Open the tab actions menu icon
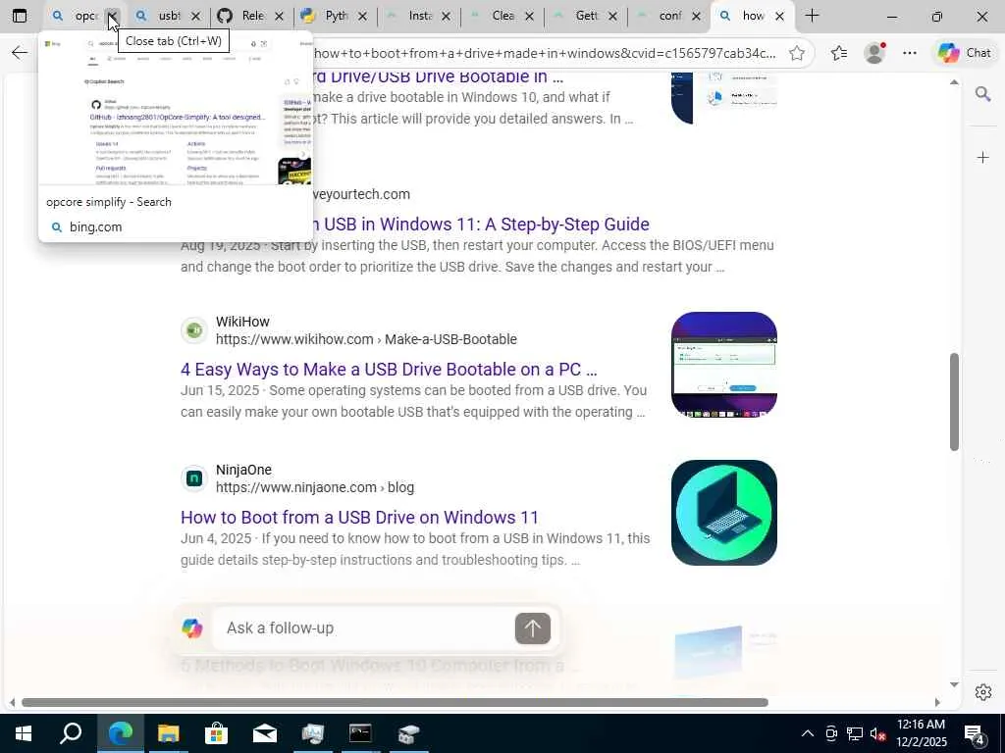The height and width of the screenshot is (753, 1005). coord(20,16)
